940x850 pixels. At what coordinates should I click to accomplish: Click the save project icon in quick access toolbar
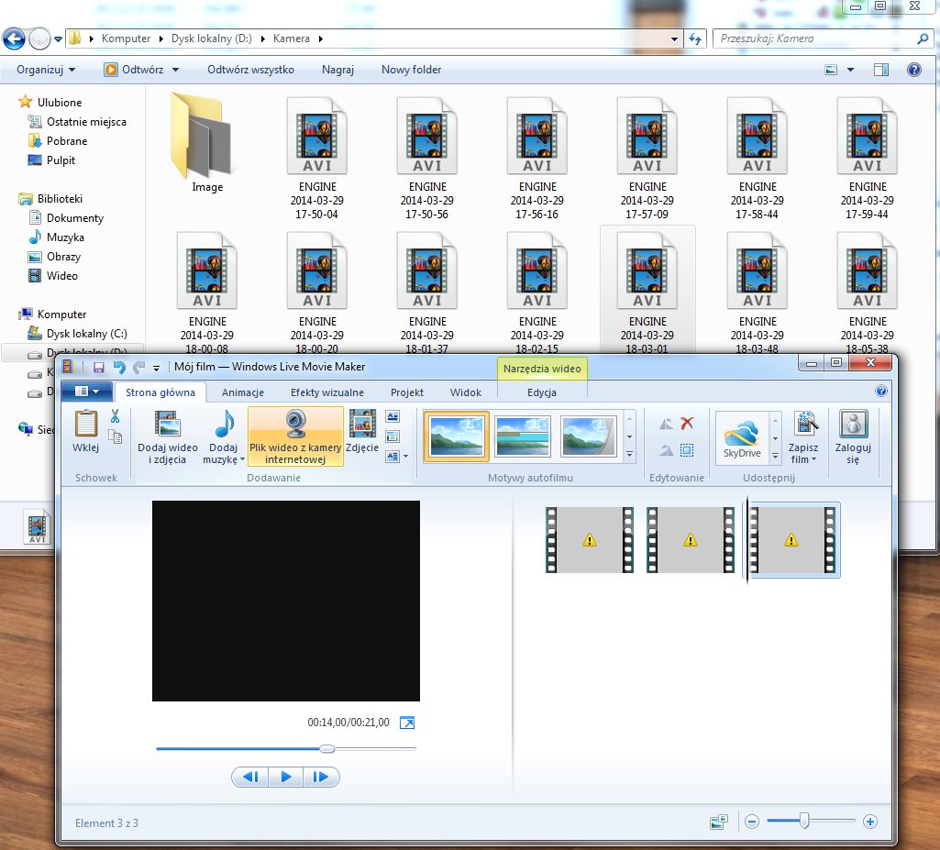(x=99, y=367)
